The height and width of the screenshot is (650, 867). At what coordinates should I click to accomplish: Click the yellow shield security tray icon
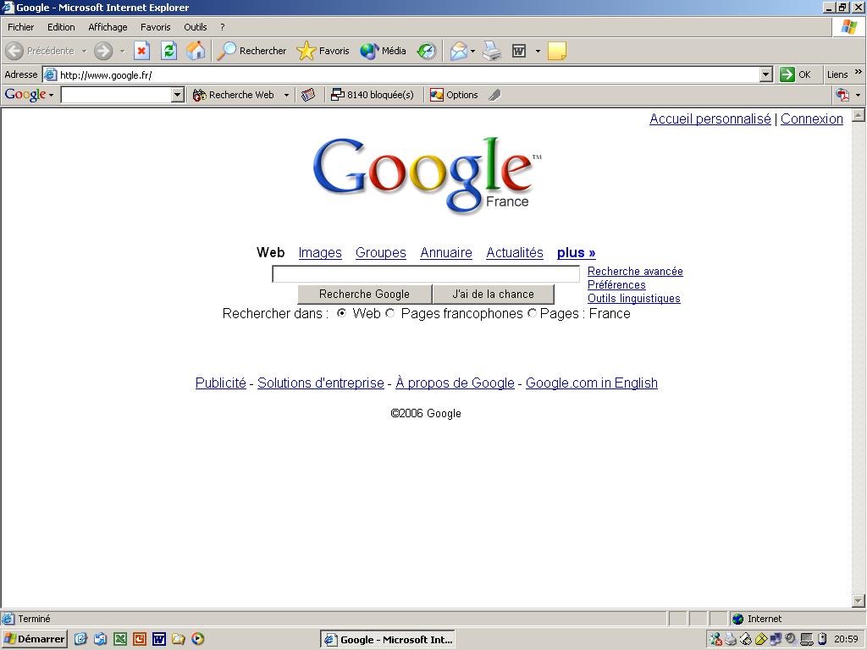click(761, 640)
